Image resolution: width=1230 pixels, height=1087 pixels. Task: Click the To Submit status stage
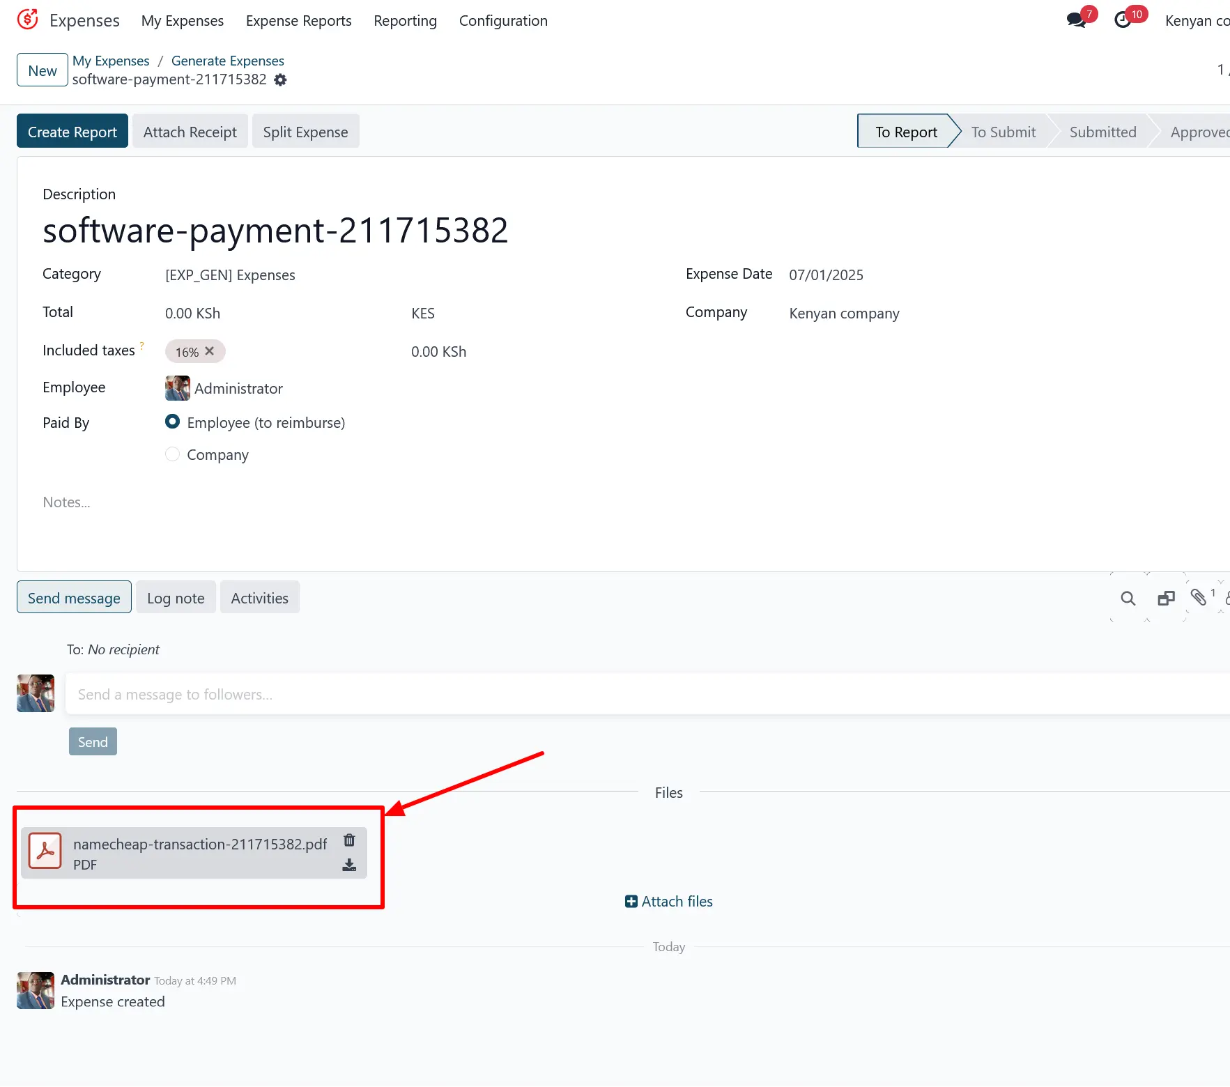[1003, 132]
